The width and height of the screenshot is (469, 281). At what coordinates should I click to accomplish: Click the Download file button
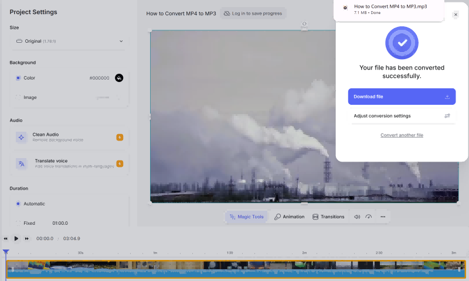pyautogui.click(x=402, y=97)
